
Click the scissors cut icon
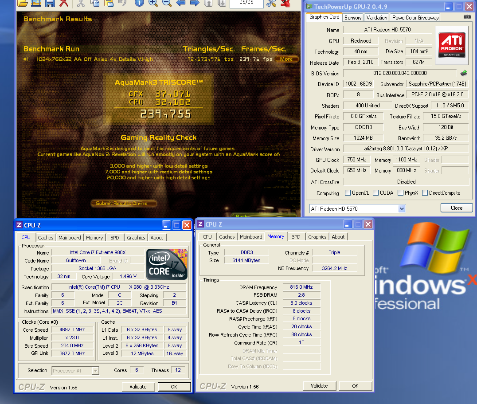click(81, 3)
